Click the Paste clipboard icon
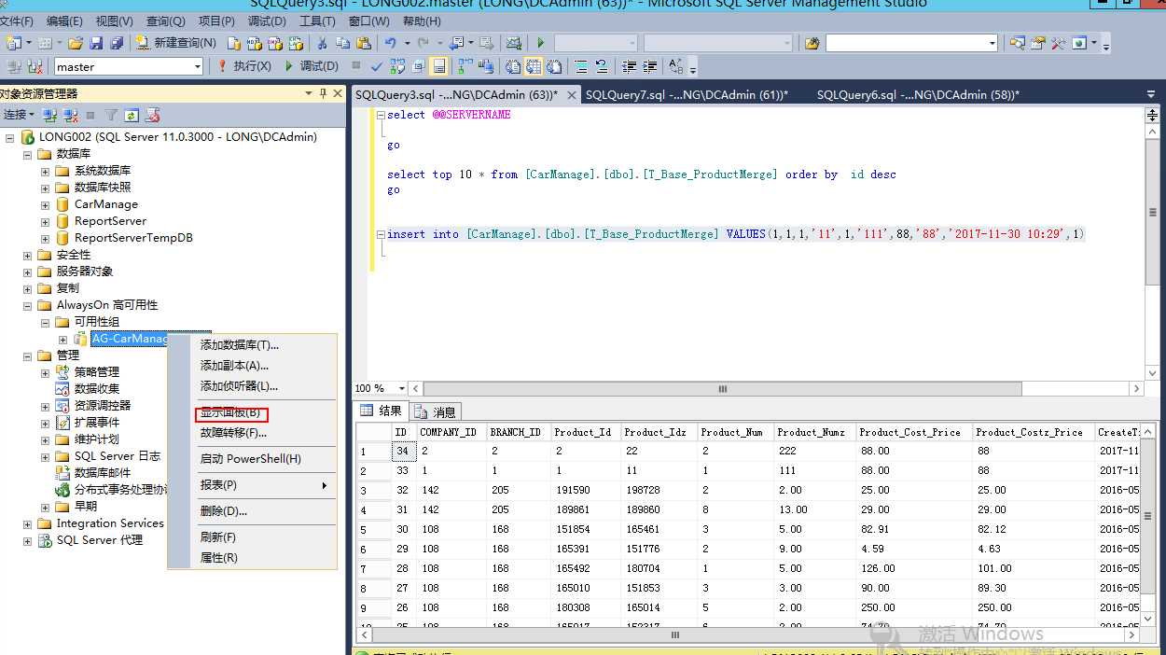Screen dimensions: 1166x655 (x=363, y=43)
